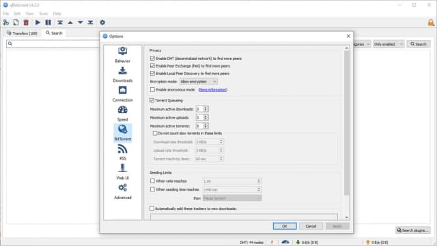Open the File menu
Image resolution: width=437 pixels, height=246 pixels.
pyautogui.click(x=6, y=14)
